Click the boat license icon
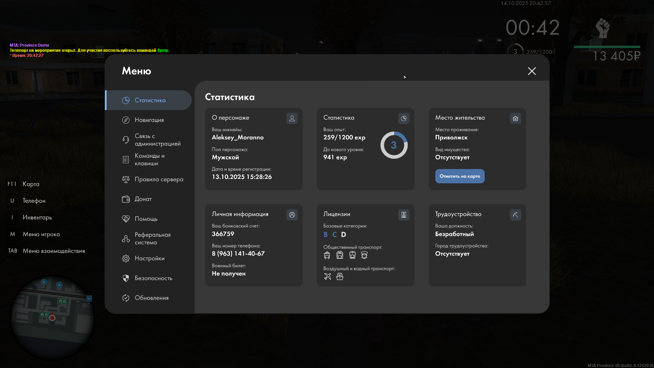The width and height of the screenshot is (654, 368). pos(340,276)
